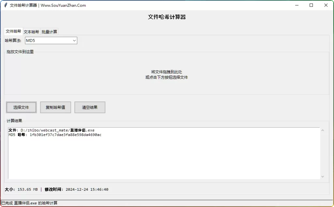Screen dimensions: 334x207
Task: Switch to the 文本哈希 tab
Action: [x=31, y=32]
